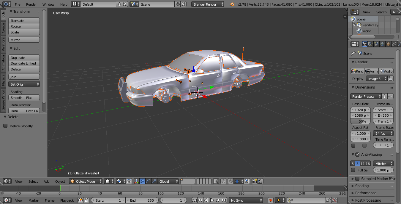Click the Duplicate Linked button
The height and width of the screenshot is (204, 401).
[x=24, y=63]
